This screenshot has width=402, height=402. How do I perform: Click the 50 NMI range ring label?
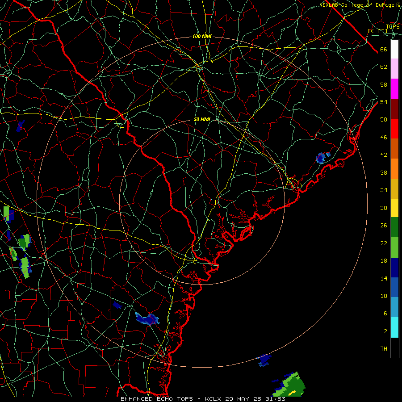click(202, 119)
